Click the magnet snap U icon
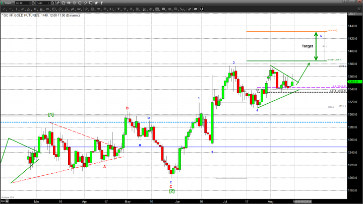The image size is (363, 204). 201,9
